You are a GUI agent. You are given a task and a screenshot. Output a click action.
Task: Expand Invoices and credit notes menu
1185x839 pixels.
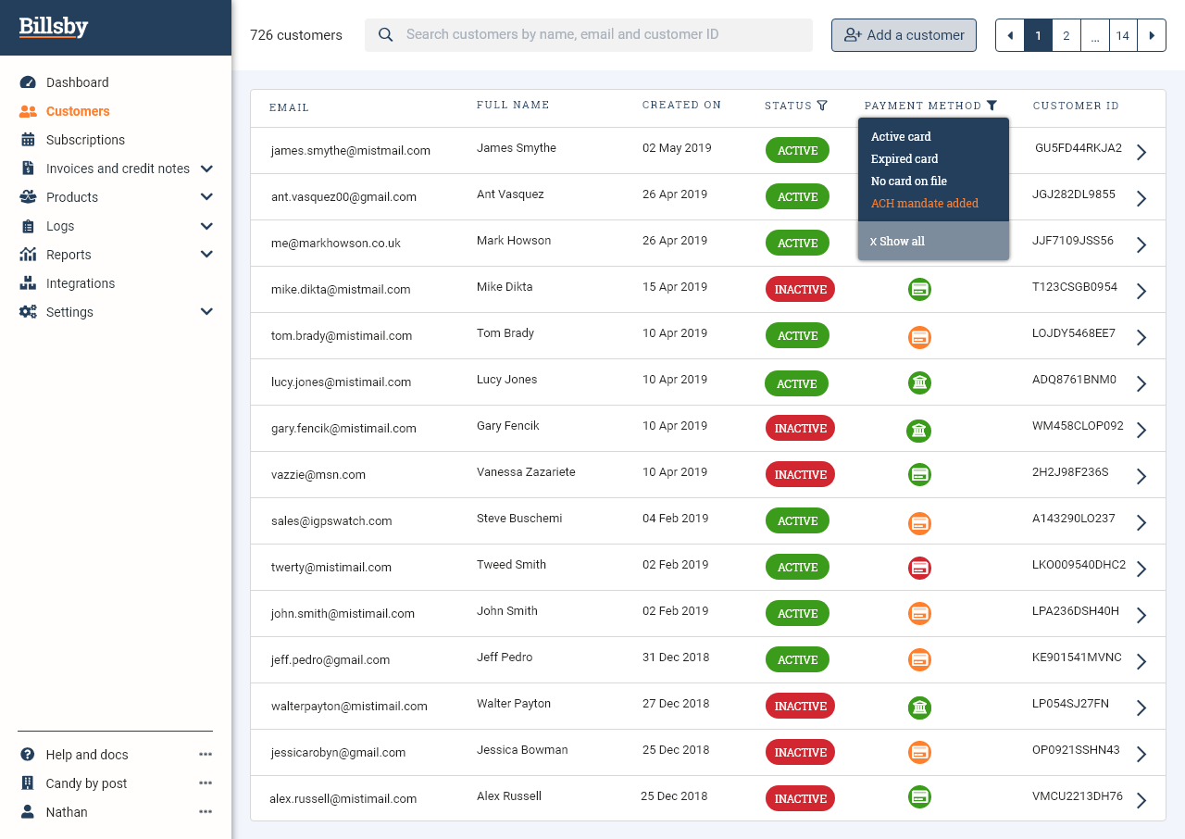click(x=206, y=169)
